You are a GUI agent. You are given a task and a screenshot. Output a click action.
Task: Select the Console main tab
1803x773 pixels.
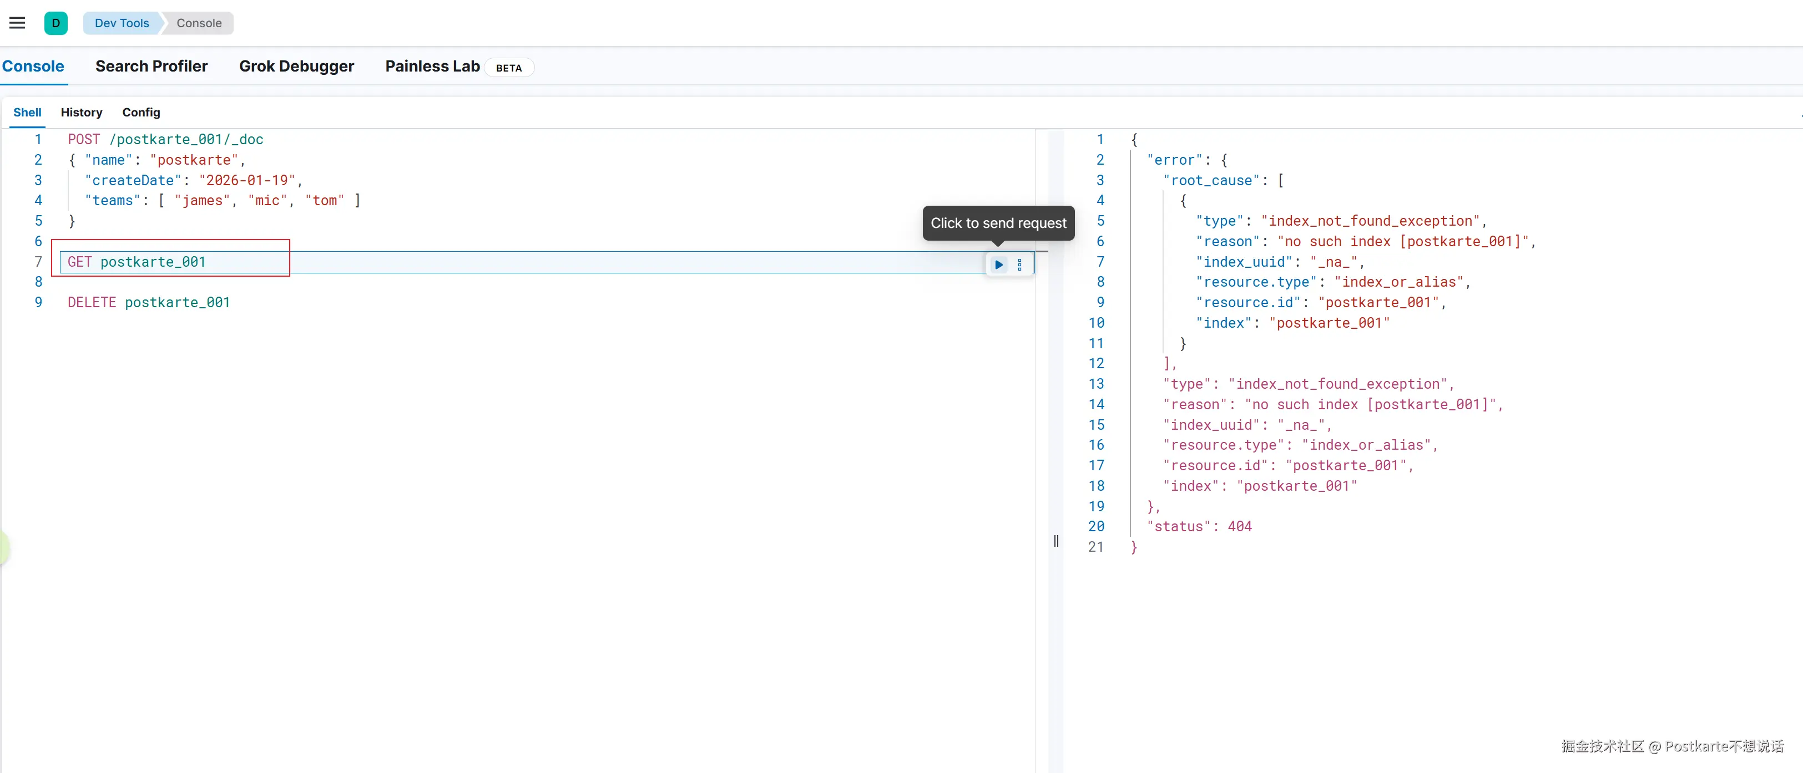pos(33,67)
